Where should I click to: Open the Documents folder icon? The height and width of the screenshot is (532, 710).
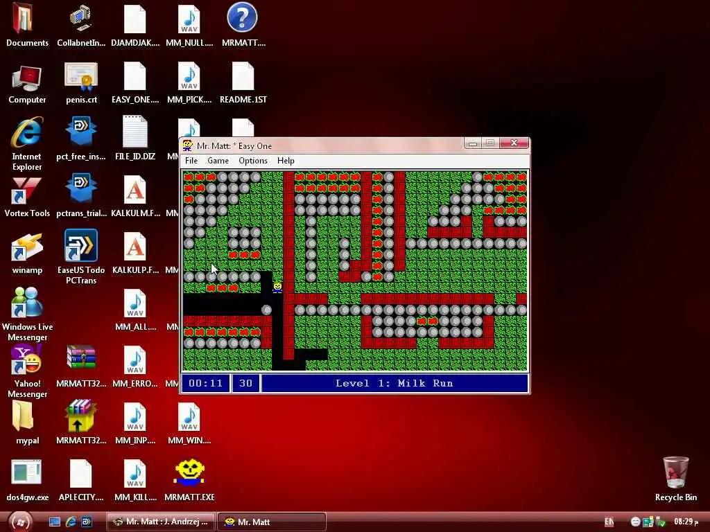[27, 25]
